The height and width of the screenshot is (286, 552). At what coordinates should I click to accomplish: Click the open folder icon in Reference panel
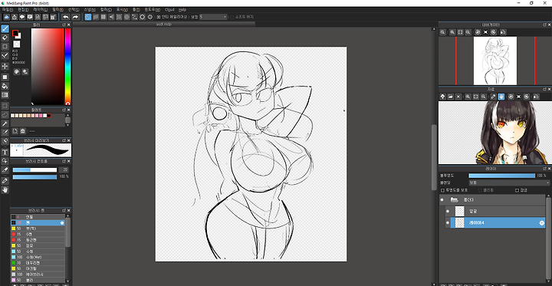tap(451, 97)
